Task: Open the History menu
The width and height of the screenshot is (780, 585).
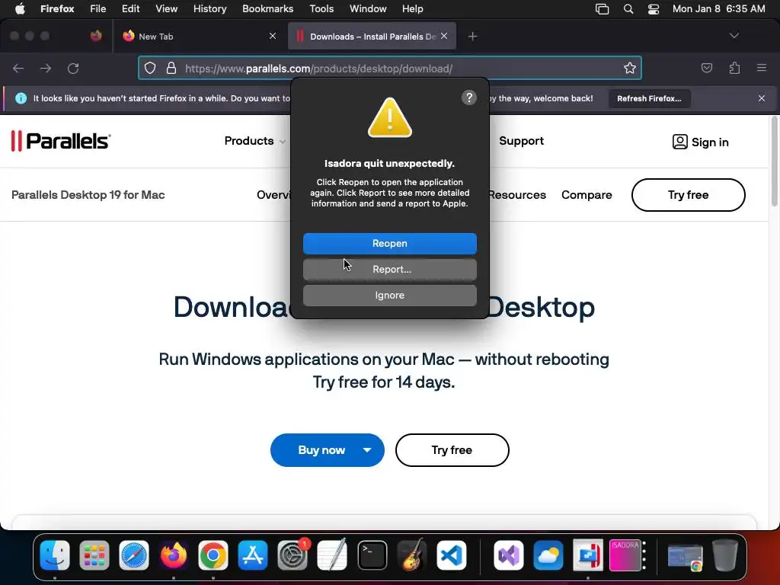Action: [209, 8]
